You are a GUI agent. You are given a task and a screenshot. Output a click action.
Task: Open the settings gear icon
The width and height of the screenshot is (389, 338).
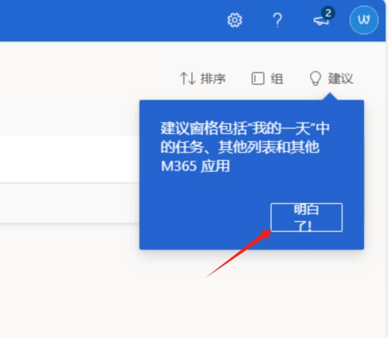point(234,20)
